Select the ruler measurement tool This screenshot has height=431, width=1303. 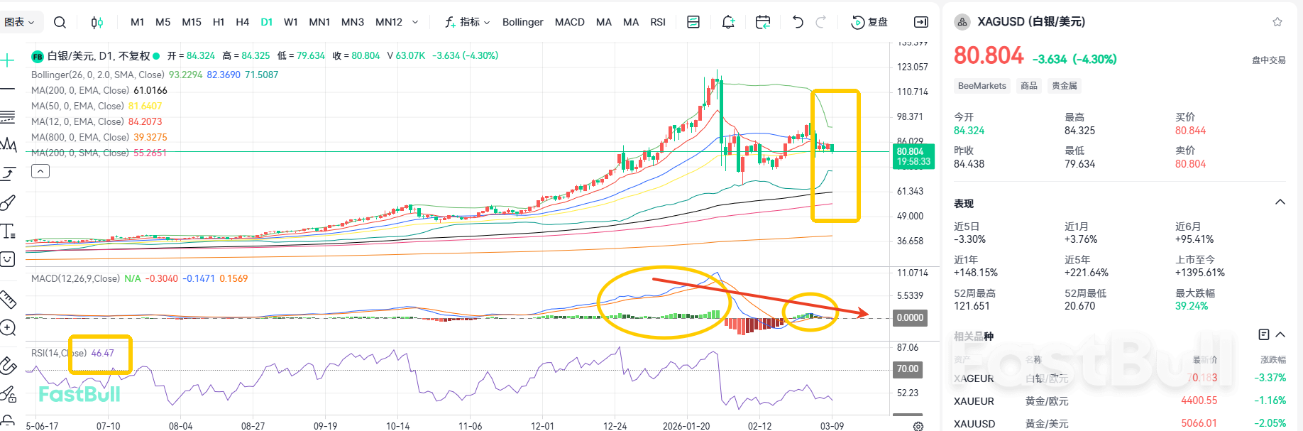(8, 300)
